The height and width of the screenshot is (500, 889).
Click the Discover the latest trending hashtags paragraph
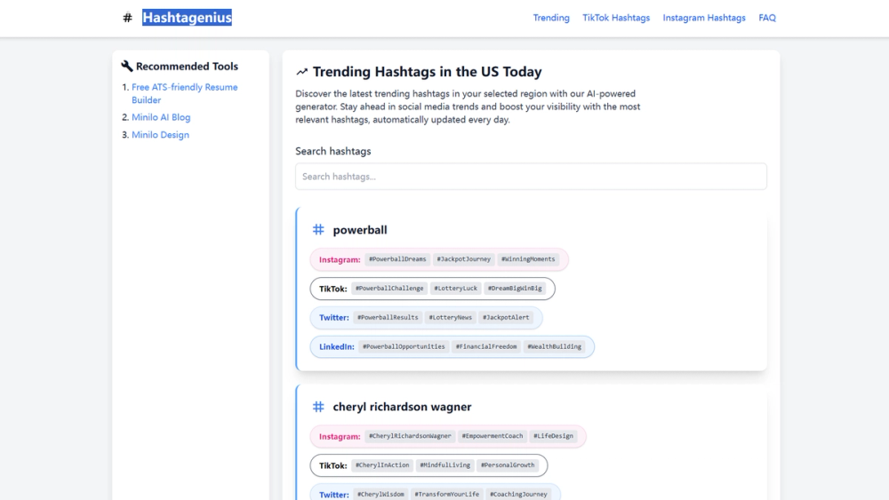pos(468,107)
